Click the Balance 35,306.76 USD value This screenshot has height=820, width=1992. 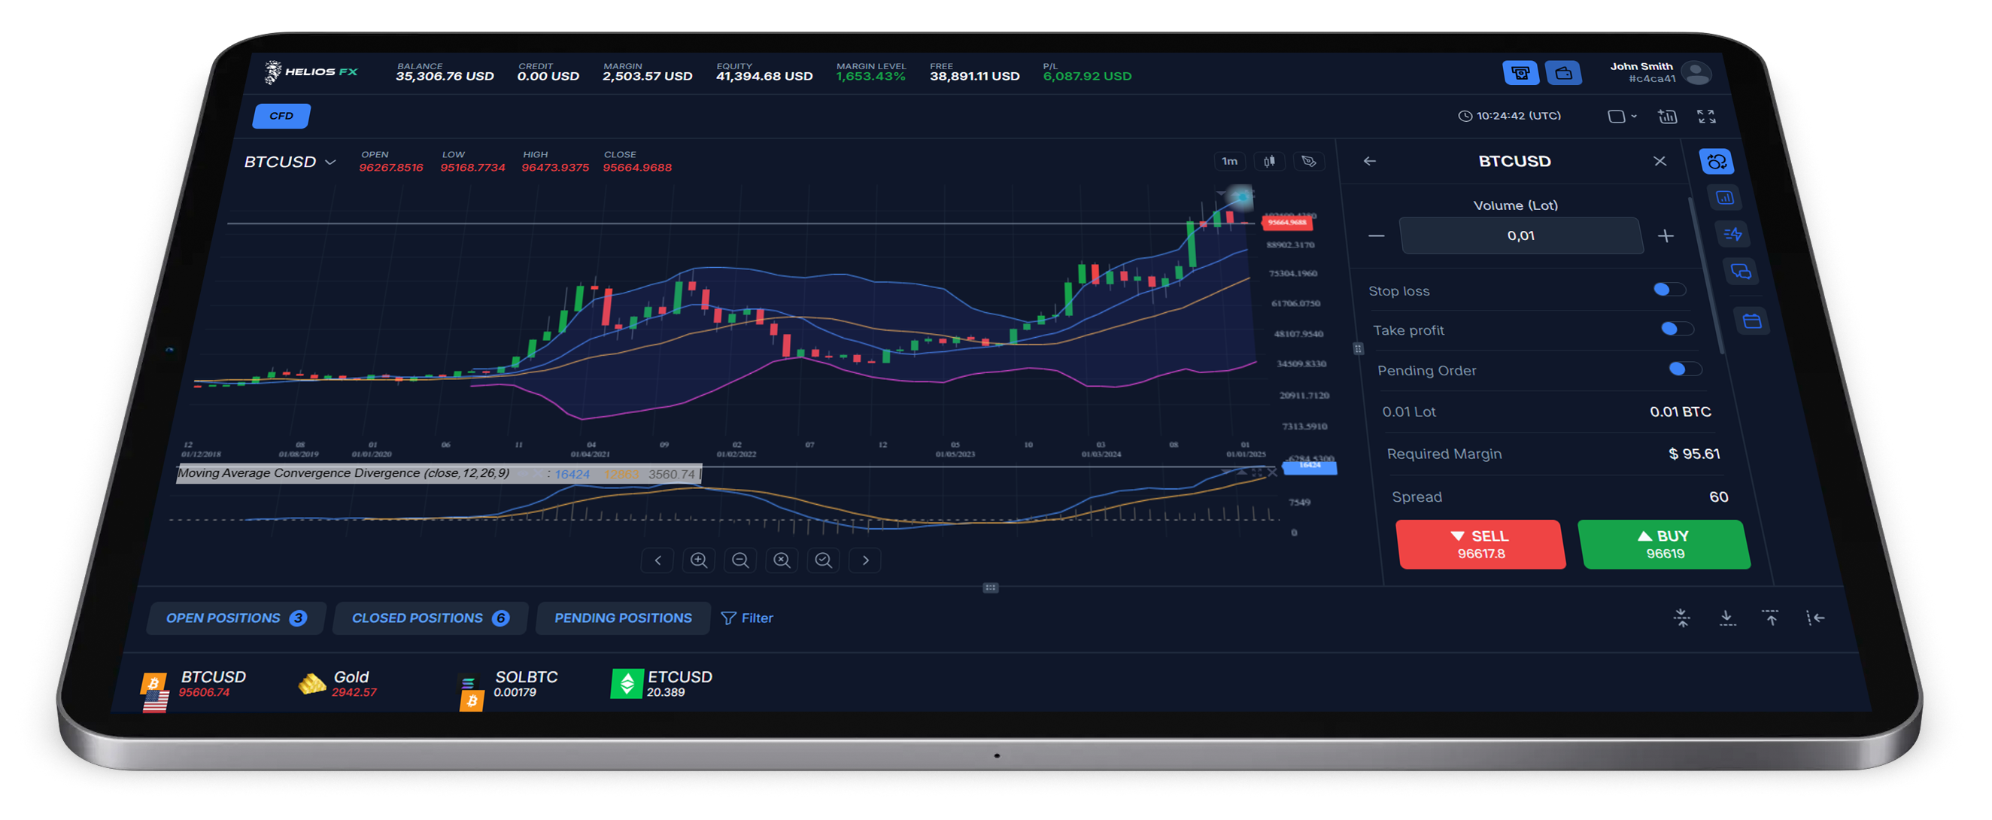445,76
